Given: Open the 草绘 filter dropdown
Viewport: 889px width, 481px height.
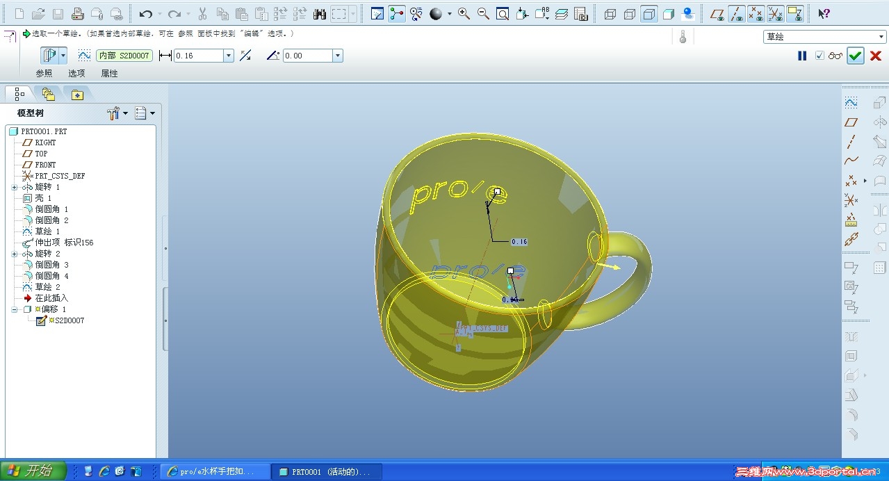Looking at the screenshot, I should (881, 37).
